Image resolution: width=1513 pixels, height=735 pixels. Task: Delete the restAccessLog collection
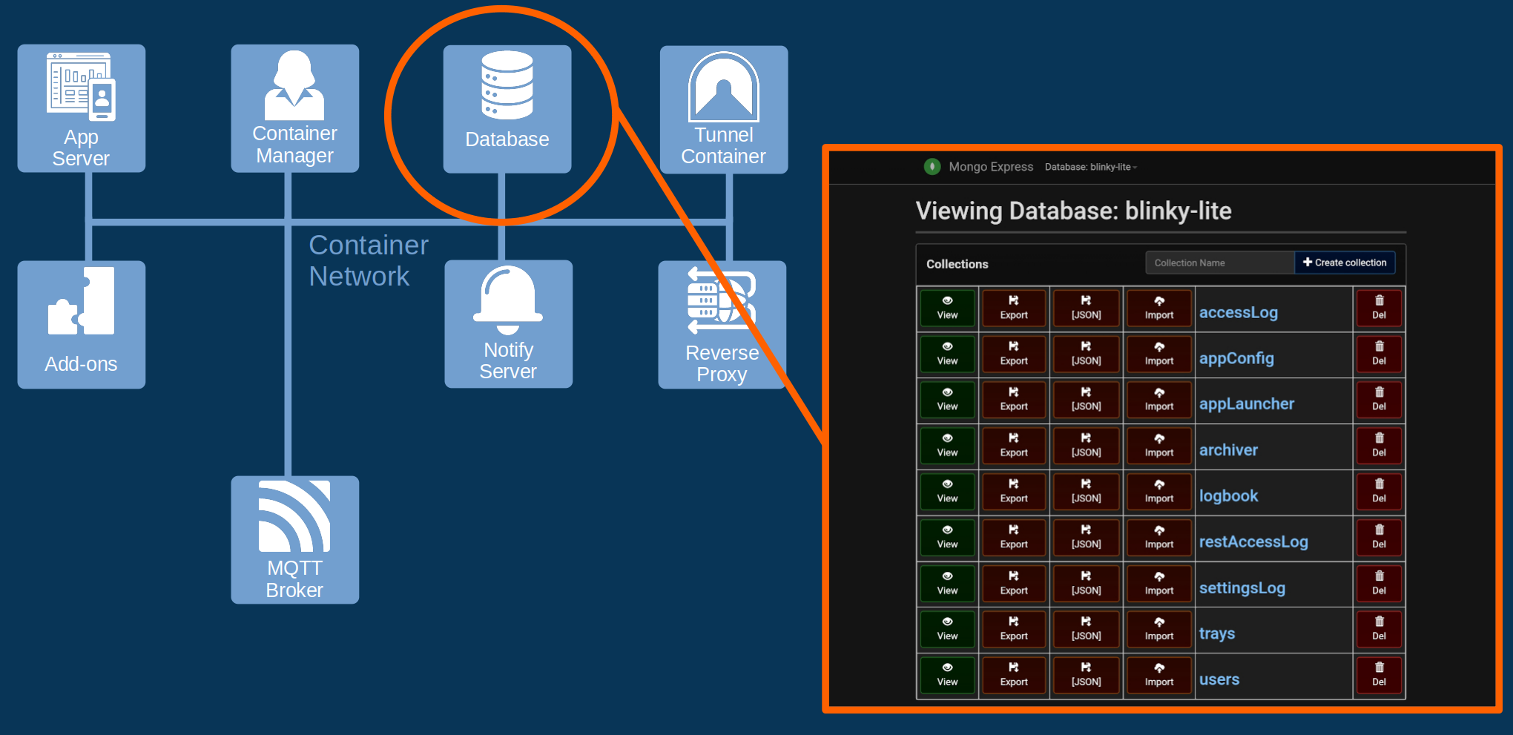point(1379,538)
